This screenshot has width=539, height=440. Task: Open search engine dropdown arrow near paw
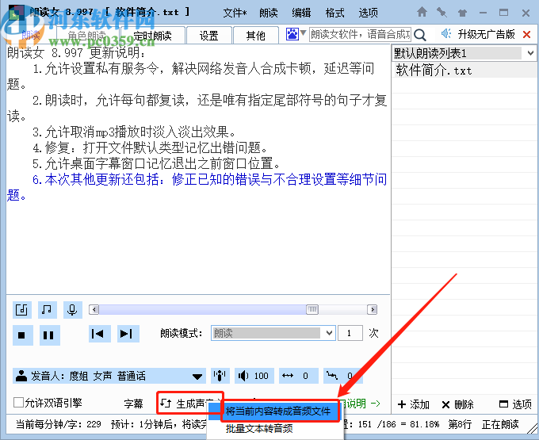point(303,33)
